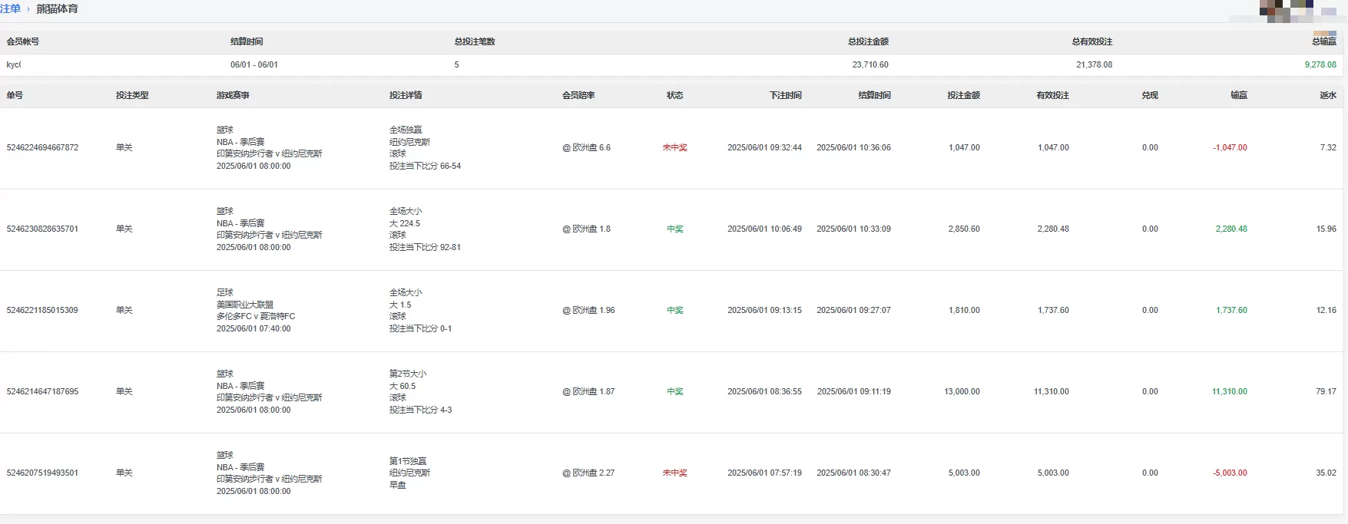Click the 游戏赛事 column header
The height and width of the screenshot is (524, 1348).
233,95
